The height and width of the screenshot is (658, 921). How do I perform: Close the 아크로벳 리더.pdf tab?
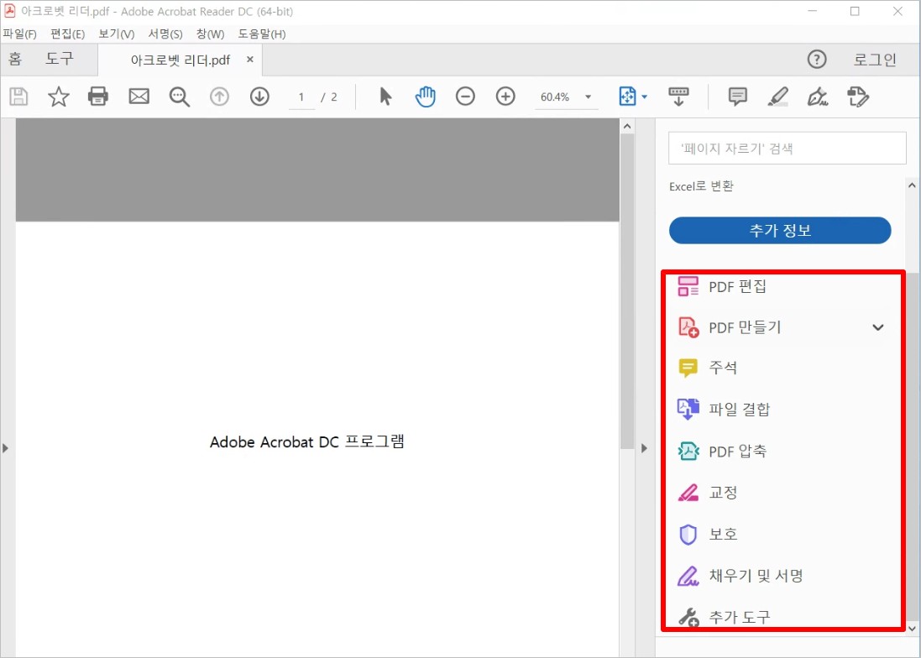click(249, 60)
